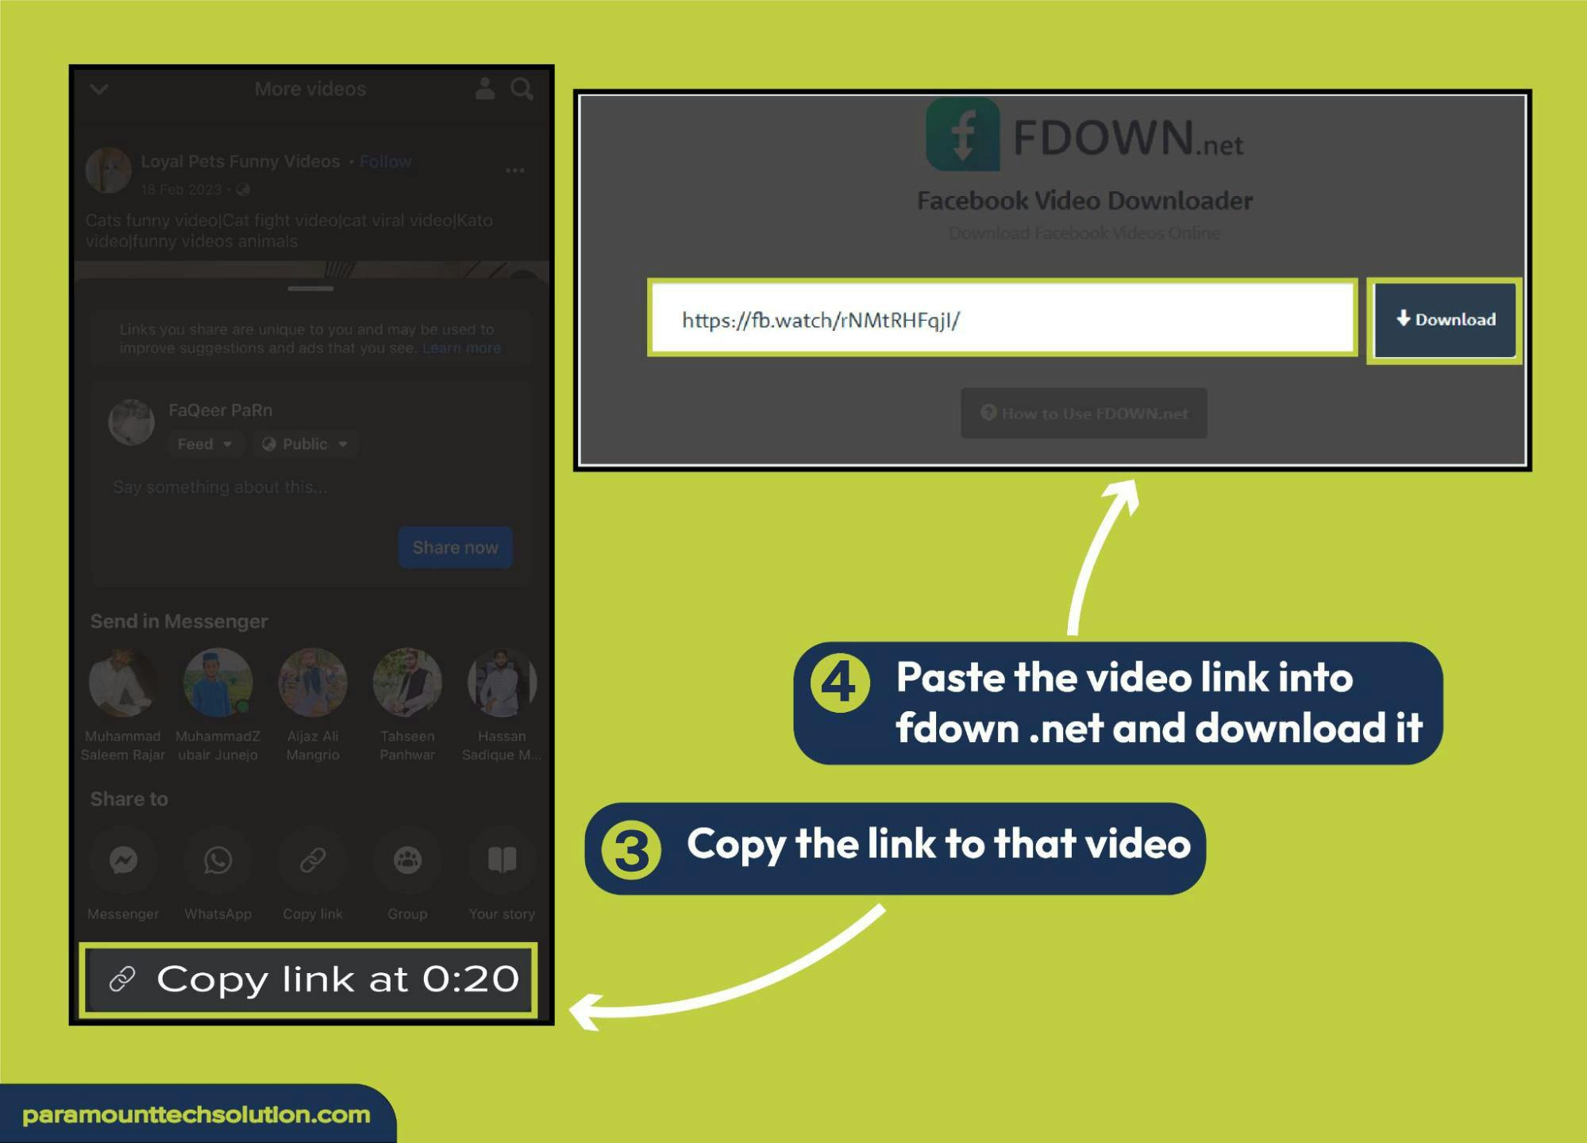This screenshot has width=1587, height=1143.
Task: Send to Muhammad Saleem Rajar
Action: tap(122, 683)
